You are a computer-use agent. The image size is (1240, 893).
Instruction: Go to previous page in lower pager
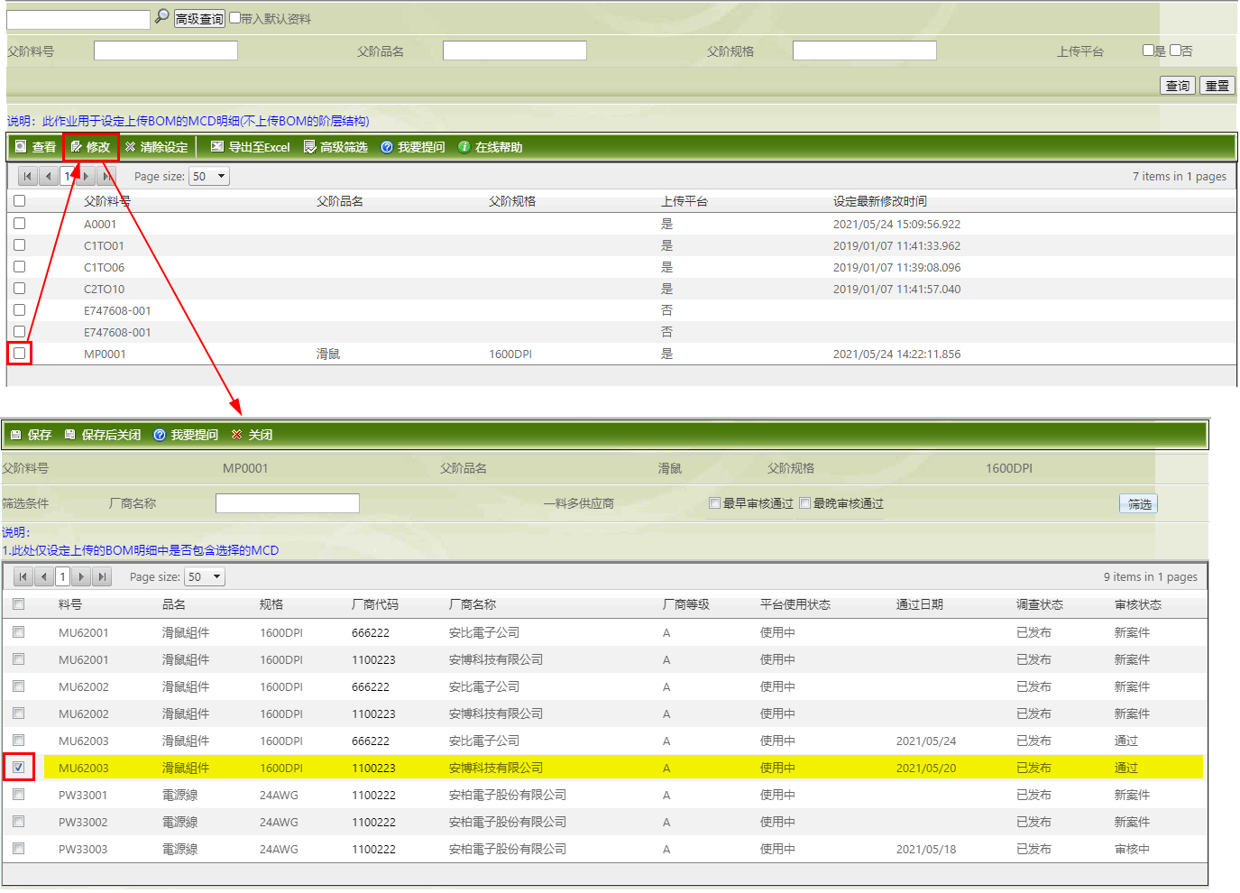tap(44, 576)
